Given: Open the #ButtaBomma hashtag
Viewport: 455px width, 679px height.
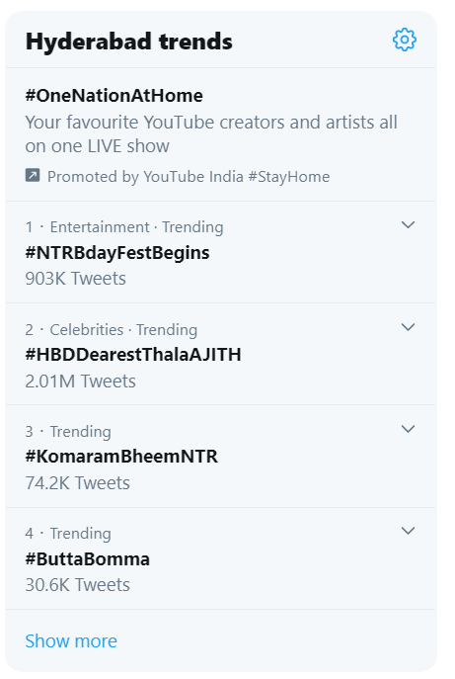Looking at the screenshot, I should (88, 559).
